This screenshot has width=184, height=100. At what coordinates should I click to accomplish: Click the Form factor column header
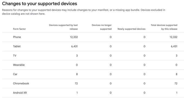coord(19,29)
